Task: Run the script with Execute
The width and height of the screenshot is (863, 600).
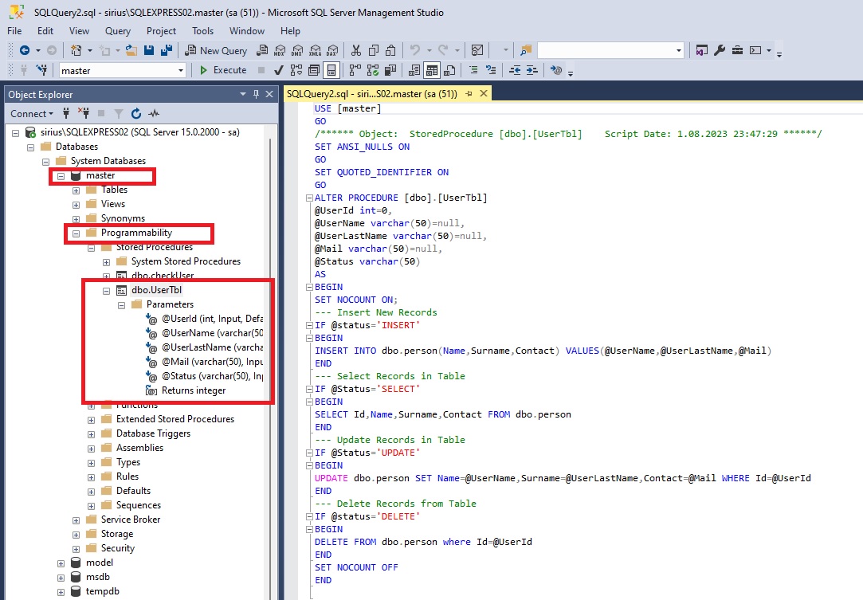Action: coord(223,70)
